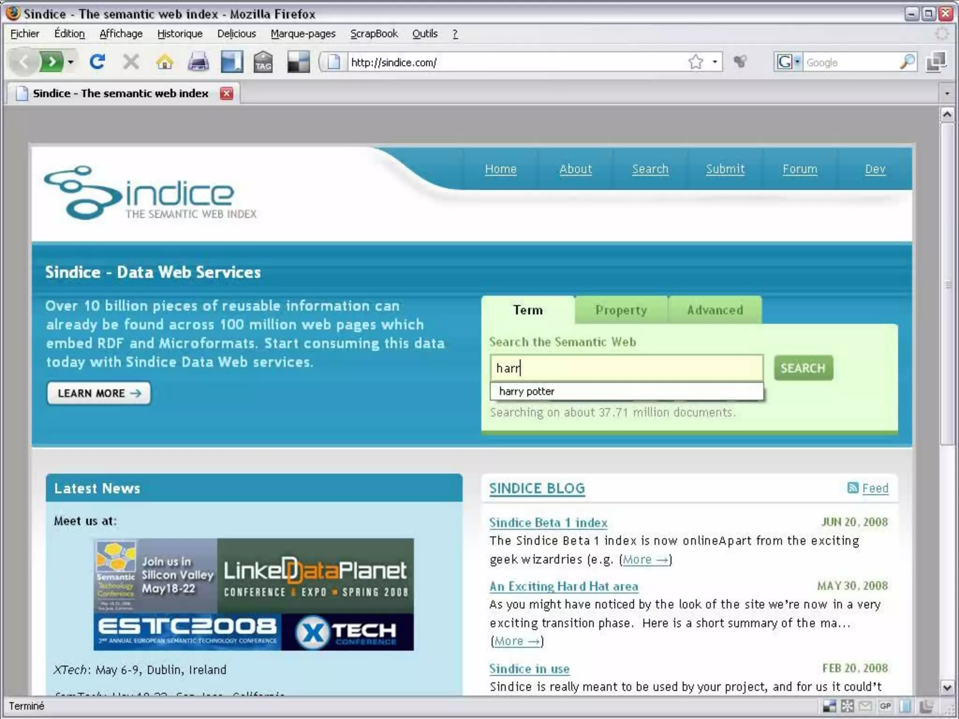
Task: Open the Marque-pages menu
Action: pyautogui.click(x=303, y=34)
